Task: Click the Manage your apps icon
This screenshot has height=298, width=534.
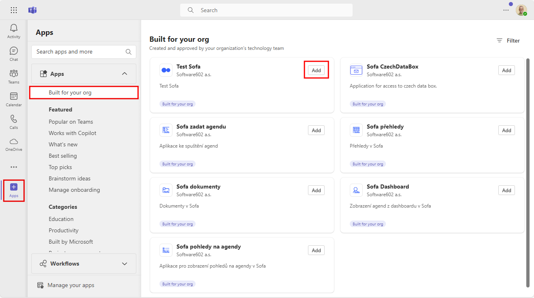Action: pos(40,285)
